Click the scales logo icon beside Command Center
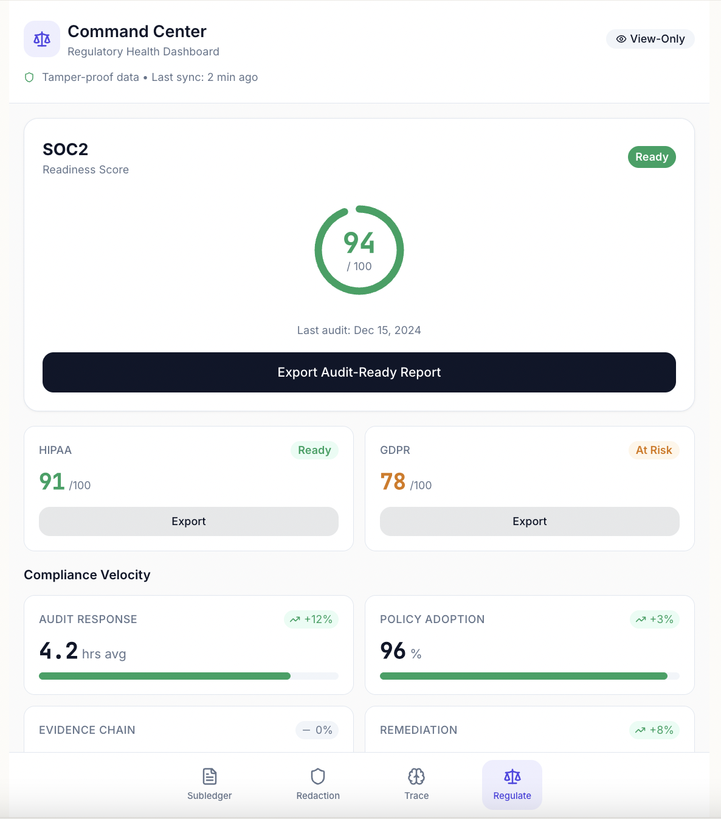This screenshot has width=721, height=819. [42, 40]
